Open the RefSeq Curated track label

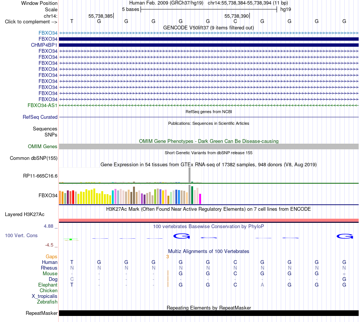[x=40, y=117]
